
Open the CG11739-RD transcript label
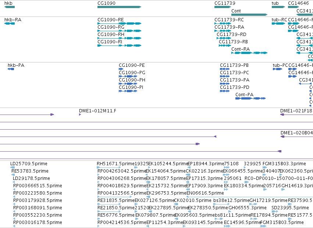232,35
